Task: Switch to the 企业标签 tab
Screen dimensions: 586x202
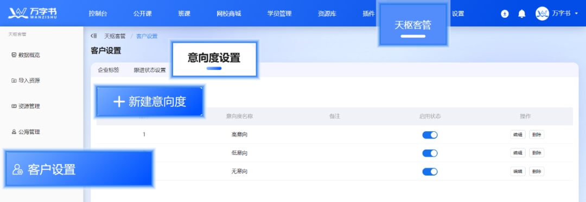Action: click(x=109, y=70)
